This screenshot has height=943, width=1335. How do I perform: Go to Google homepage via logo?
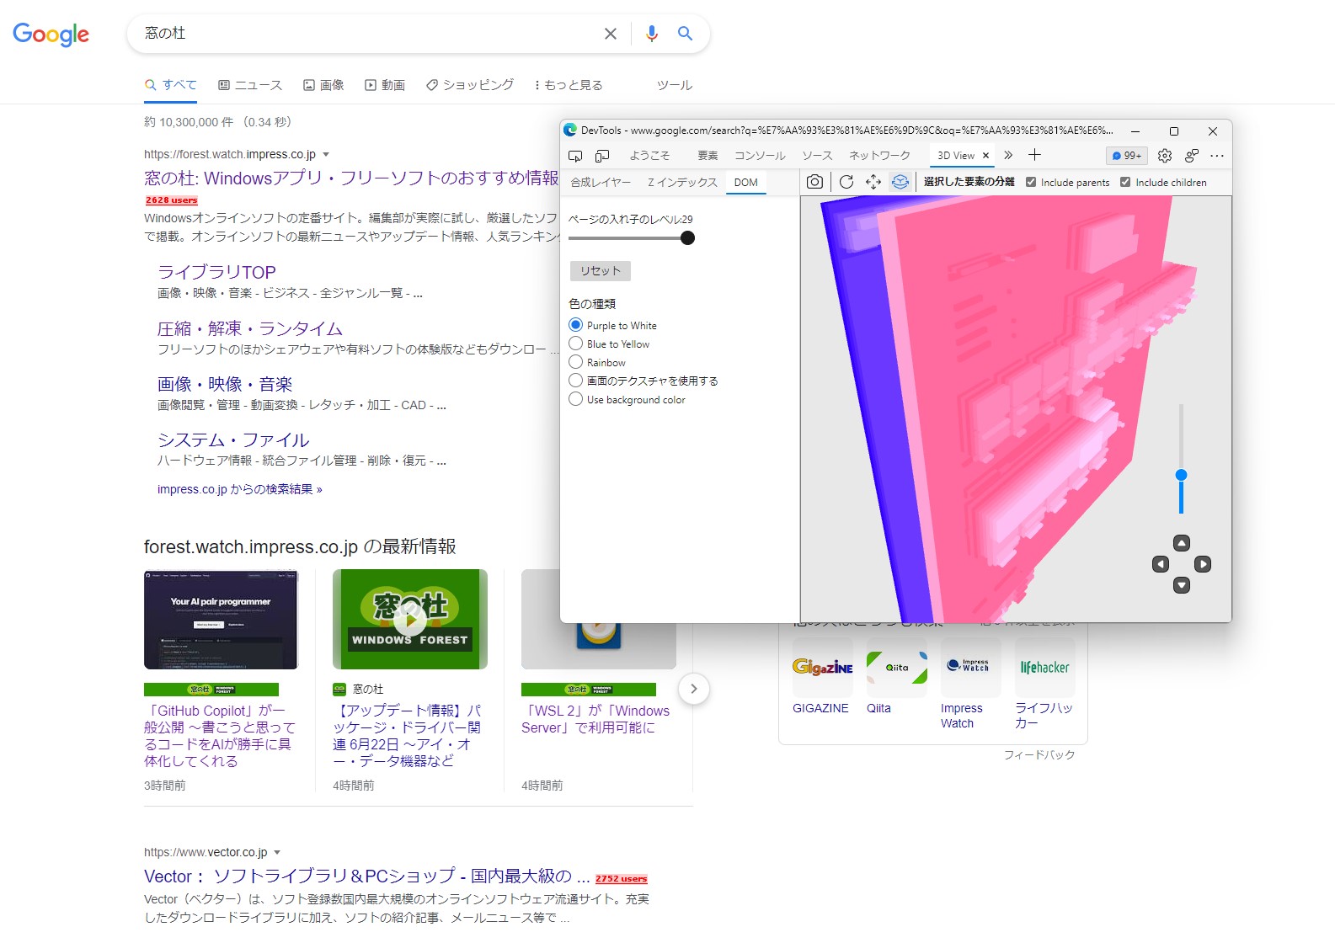pos(51,35)
